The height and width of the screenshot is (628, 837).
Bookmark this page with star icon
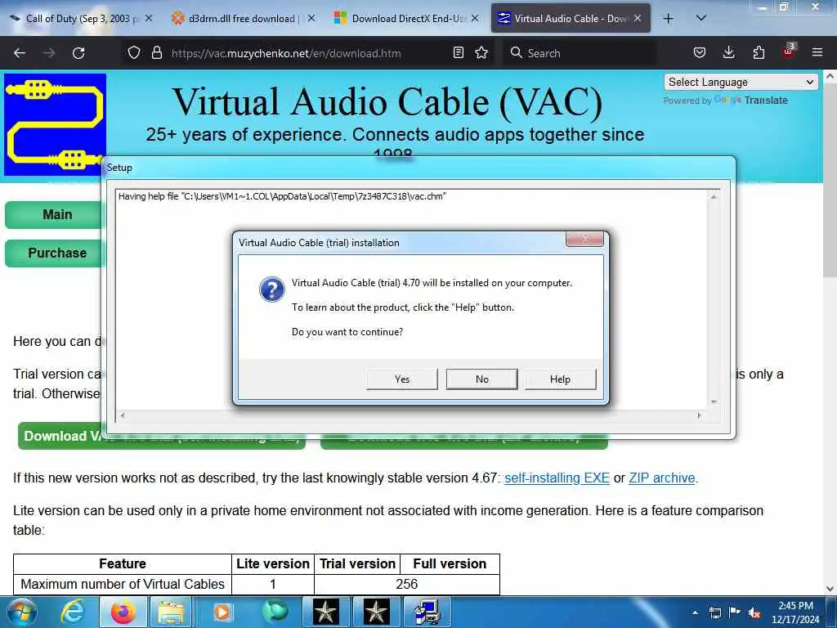tap(481, 53)
